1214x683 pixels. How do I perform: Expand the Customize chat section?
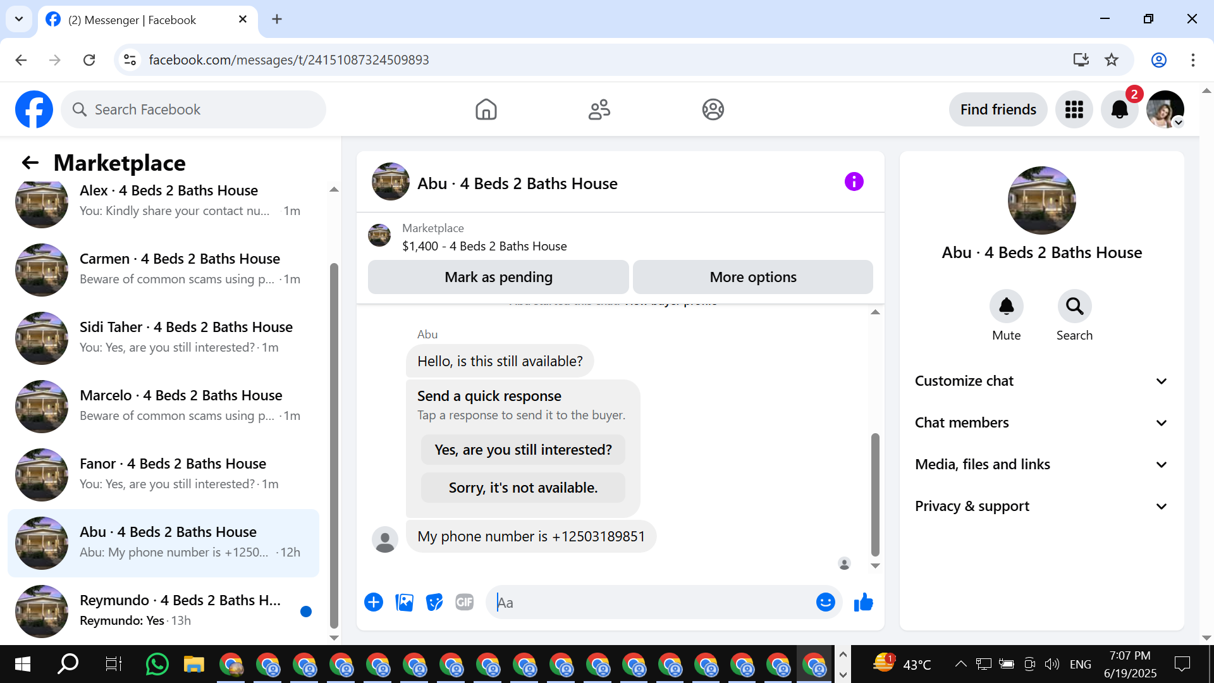pyautogui.click(x=1041, y=381)
